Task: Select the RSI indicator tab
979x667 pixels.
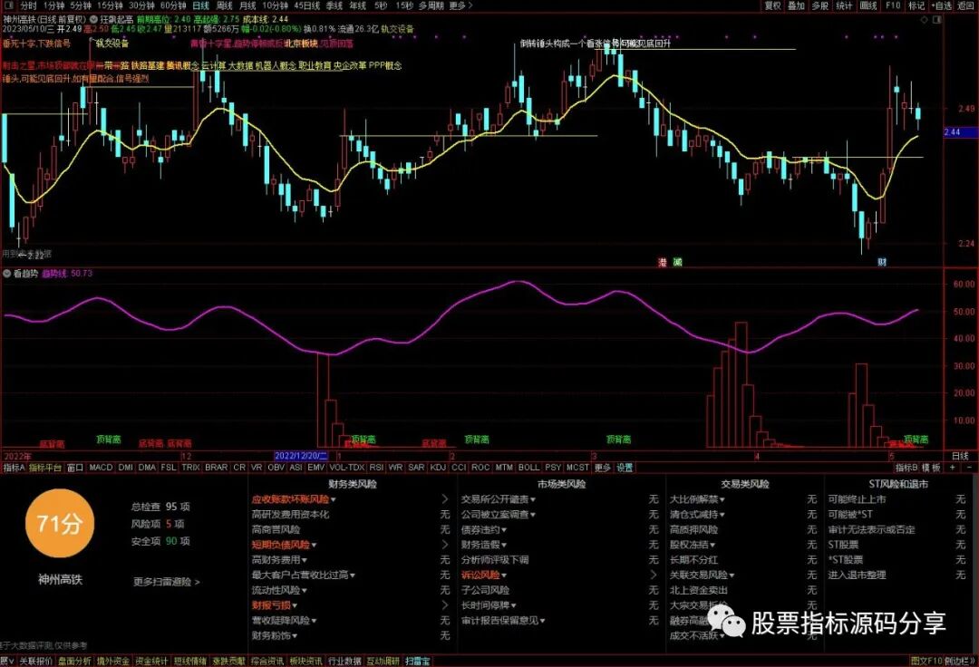Action: tap(376, 468)
